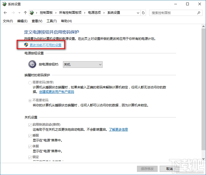This screenshot has width=206, height=175.
Task: Select the 不需要密码 radio button
Action: point(30,101)
